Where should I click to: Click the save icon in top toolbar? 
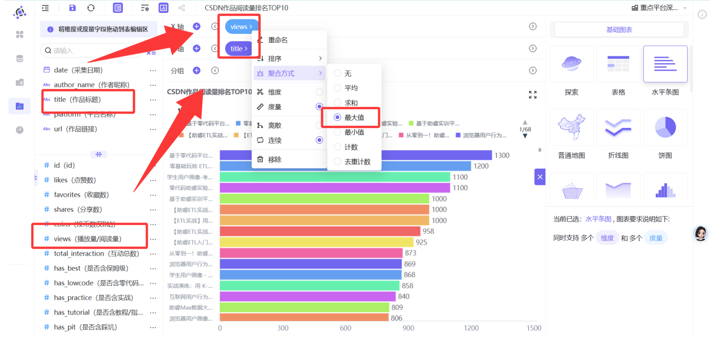pyautogui.click(x=72, y=8)
